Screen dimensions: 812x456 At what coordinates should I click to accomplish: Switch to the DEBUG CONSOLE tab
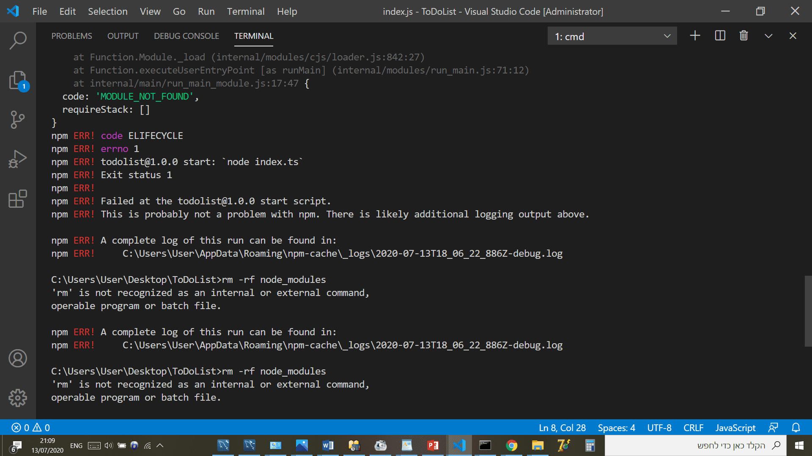[x=186, y=36]
